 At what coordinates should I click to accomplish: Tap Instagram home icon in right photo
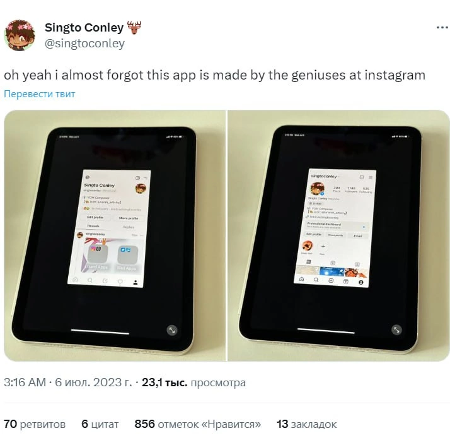point(301,279)
